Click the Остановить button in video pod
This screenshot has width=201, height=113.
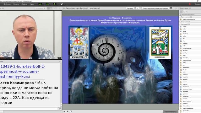[40, 8]
